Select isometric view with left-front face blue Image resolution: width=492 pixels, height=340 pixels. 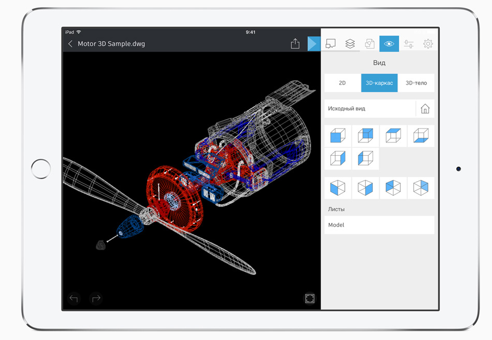tap(338, 188)
